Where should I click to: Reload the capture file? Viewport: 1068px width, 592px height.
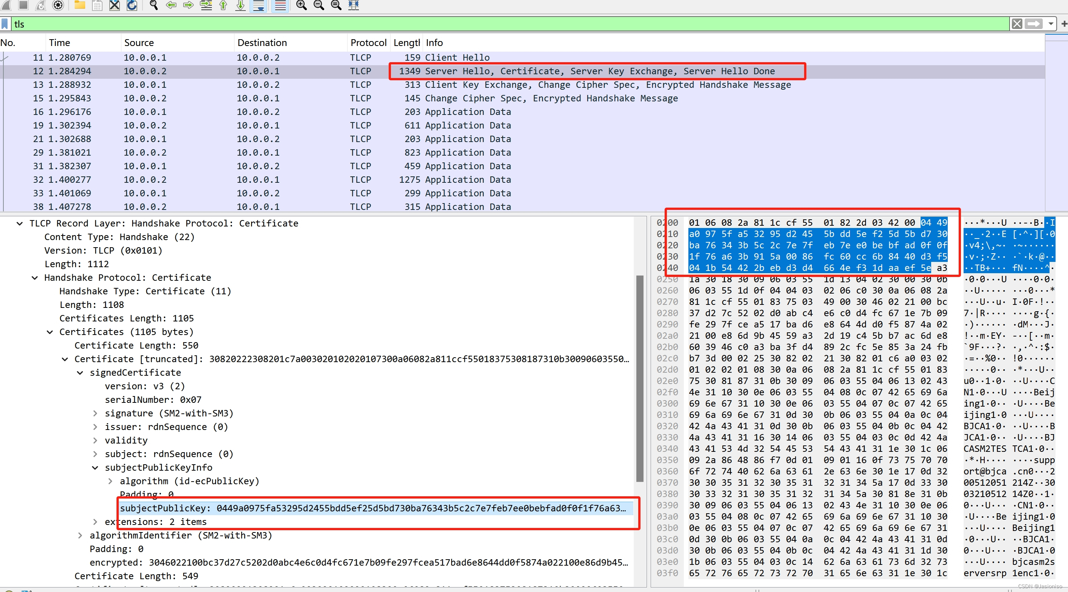click(x=132, y=5)
